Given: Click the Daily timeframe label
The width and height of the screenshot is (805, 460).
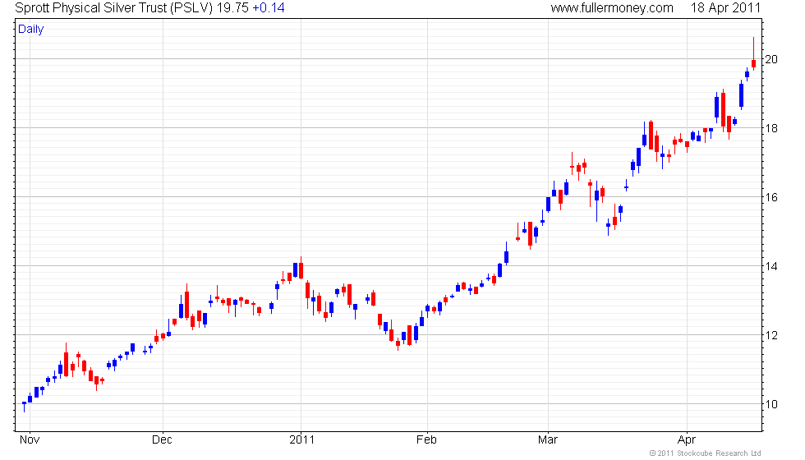Looking at the screenshot, I should 31,30.
